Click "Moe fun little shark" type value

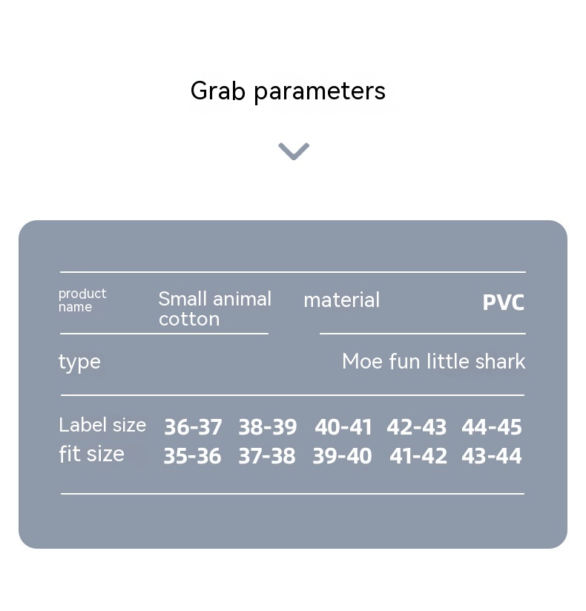(x=433, y=362)
